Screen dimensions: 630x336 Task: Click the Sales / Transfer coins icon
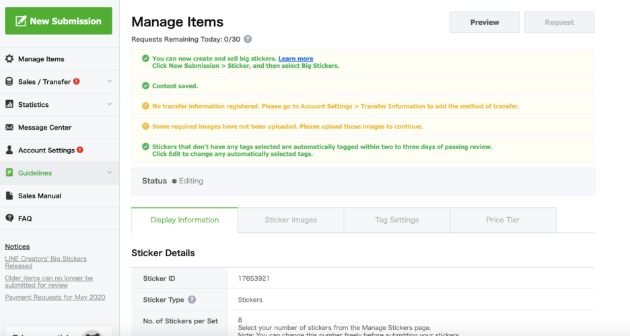pyautogui.click(x=9, y=82)
